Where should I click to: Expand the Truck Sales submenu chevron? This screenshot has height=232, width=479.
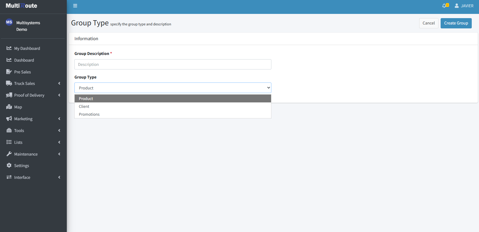click(59, 83)
